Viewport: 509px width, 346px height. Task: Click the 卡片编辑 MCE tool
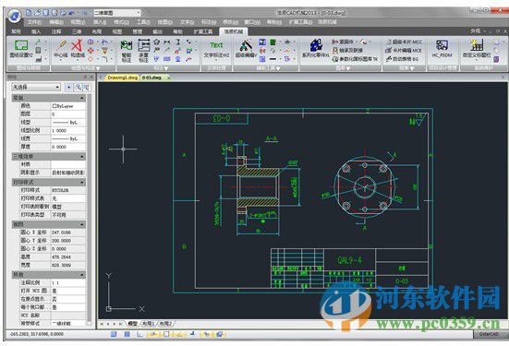[x=403, y=51]
